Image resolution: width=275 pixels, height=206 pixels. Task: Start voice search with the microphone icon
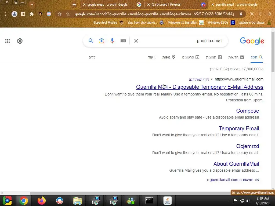[x=112, y=41]
